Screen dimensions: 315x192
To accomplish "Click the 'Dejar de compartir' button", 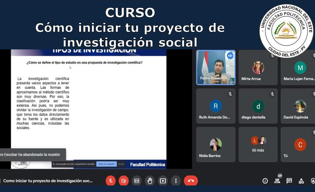I will click(x=106, y=164).
